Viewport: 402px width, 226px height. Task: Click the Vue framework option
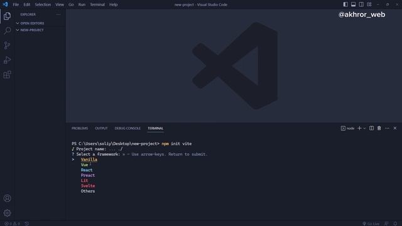(84, 164)
